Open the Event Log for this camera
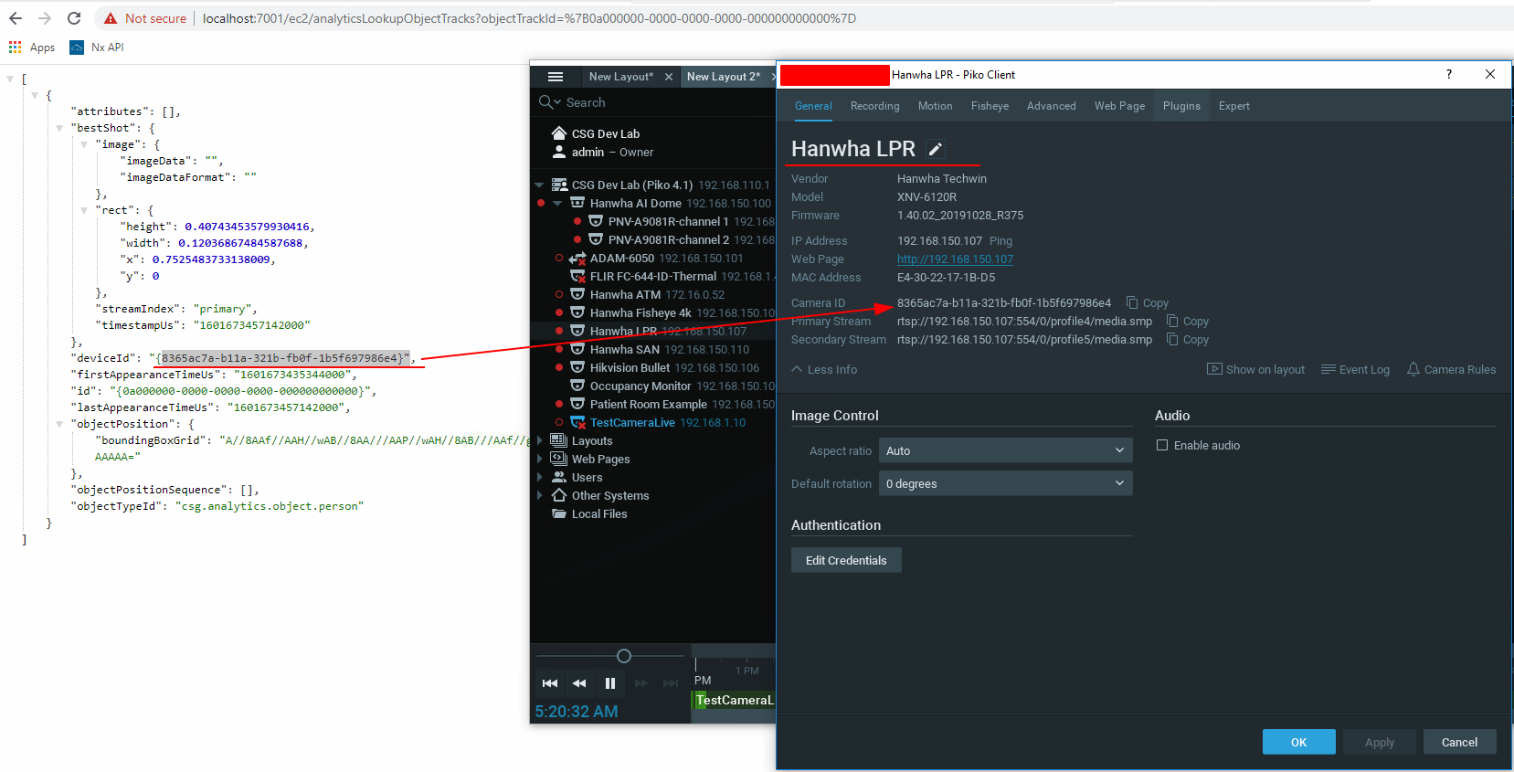Viewport: 1514px width, 772px height. tap(1355, 370)
